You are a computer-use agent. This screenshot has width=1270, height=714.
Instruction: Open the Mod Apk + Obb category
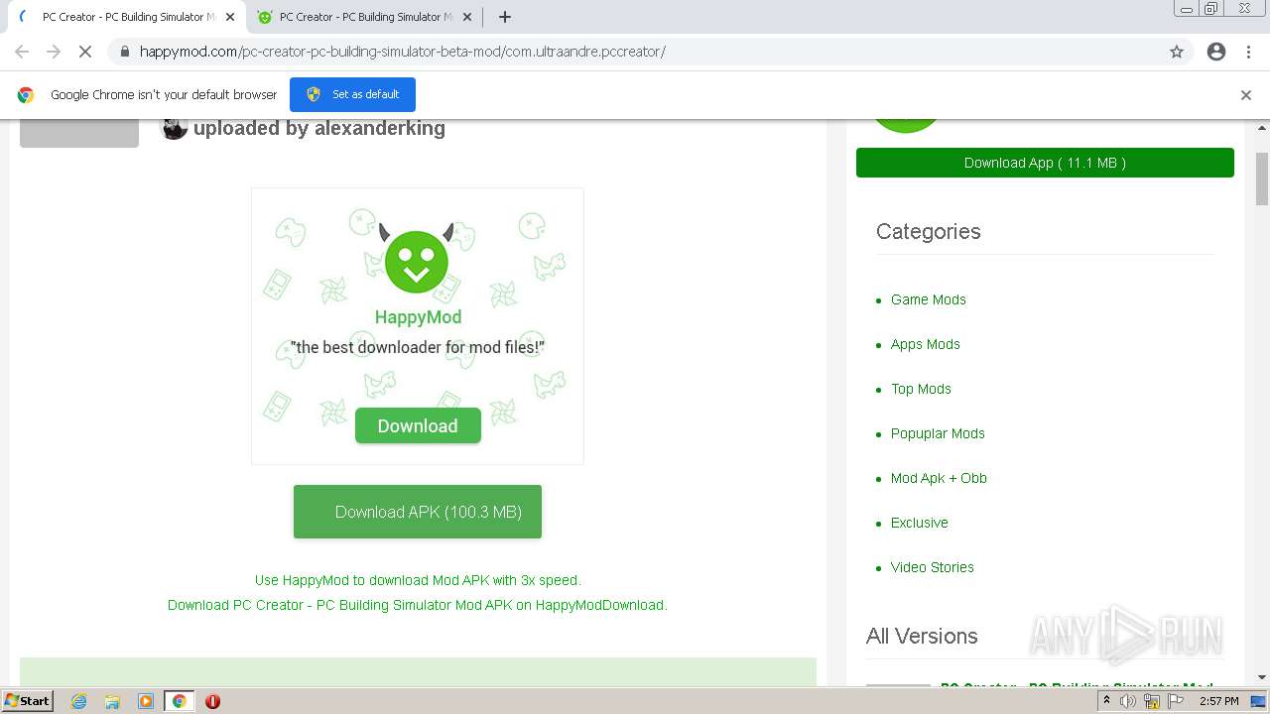click(939, 478)
